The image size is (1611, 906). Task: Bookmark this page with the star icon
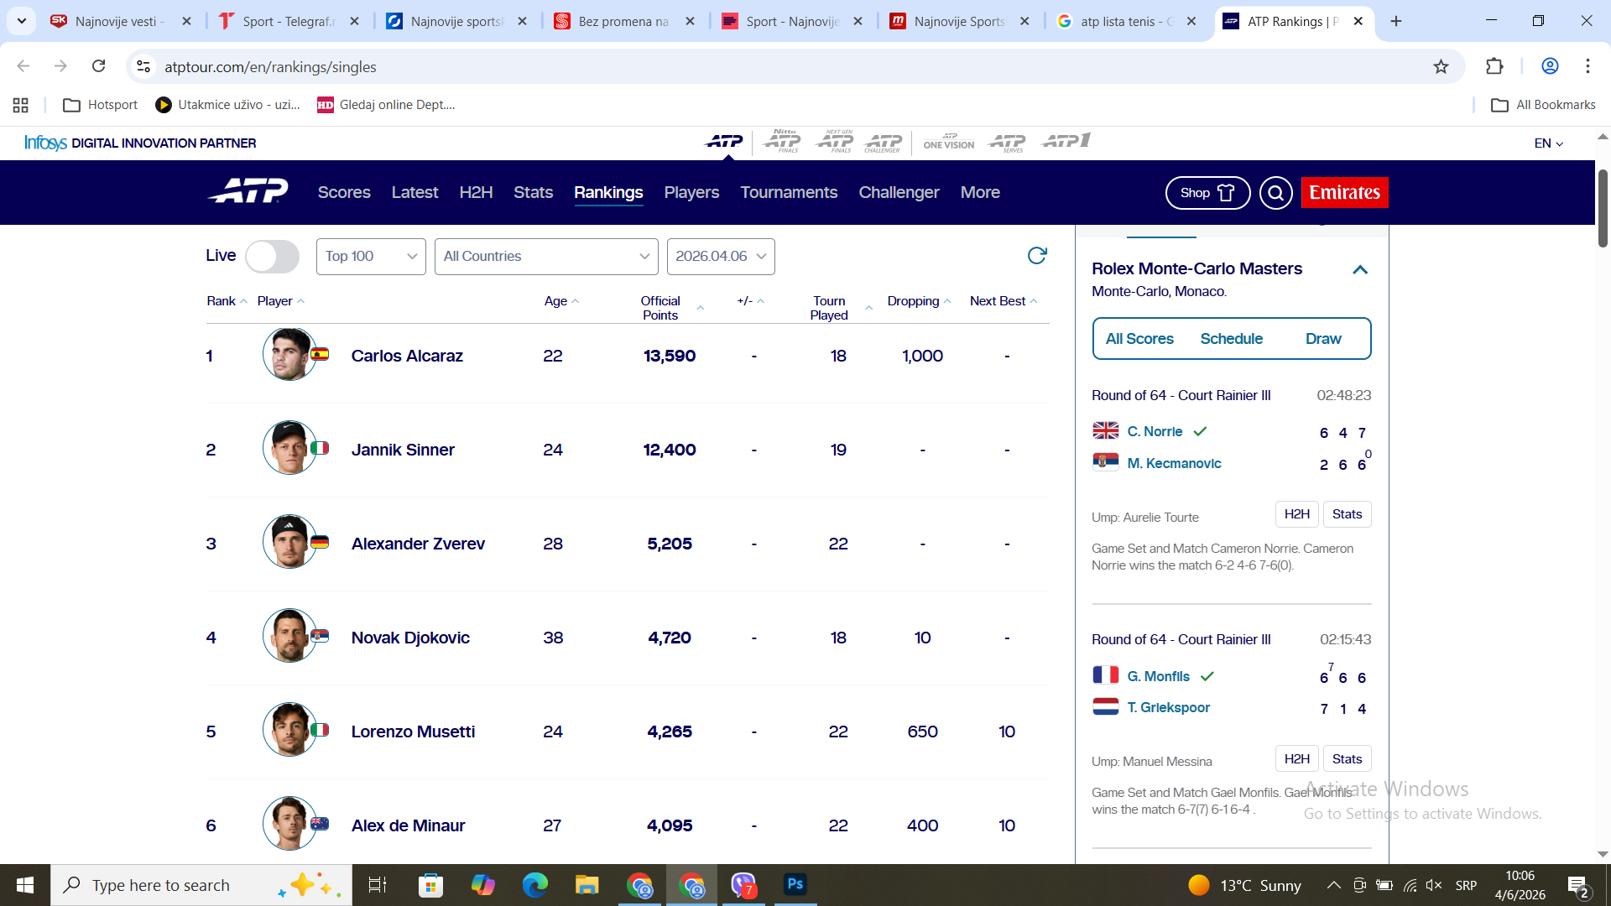click(1441, 66)
